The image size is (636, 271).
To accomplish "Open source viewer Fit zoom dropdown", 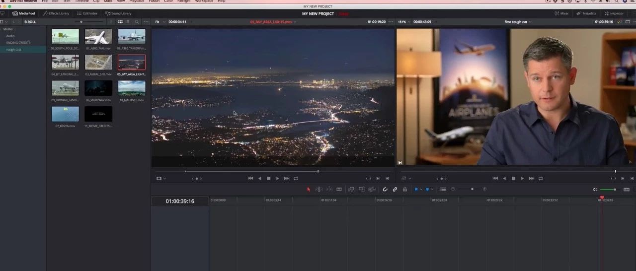I will 159,22.
